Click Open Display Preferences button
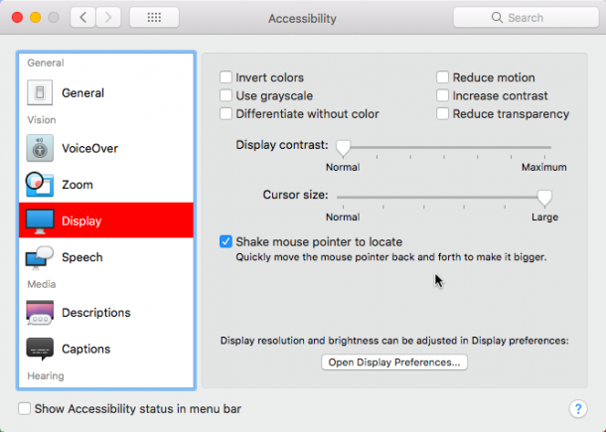The width and height of the screenshot is (606, 432). pyautogui.click(x=394, y=362)
